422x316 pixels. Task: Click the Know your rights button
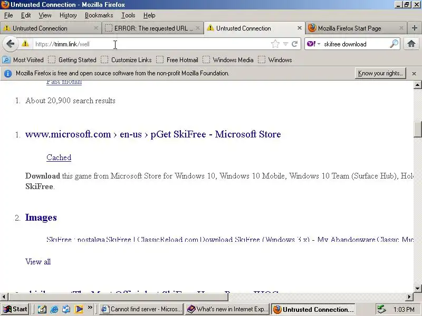click(x=380, y=73)
